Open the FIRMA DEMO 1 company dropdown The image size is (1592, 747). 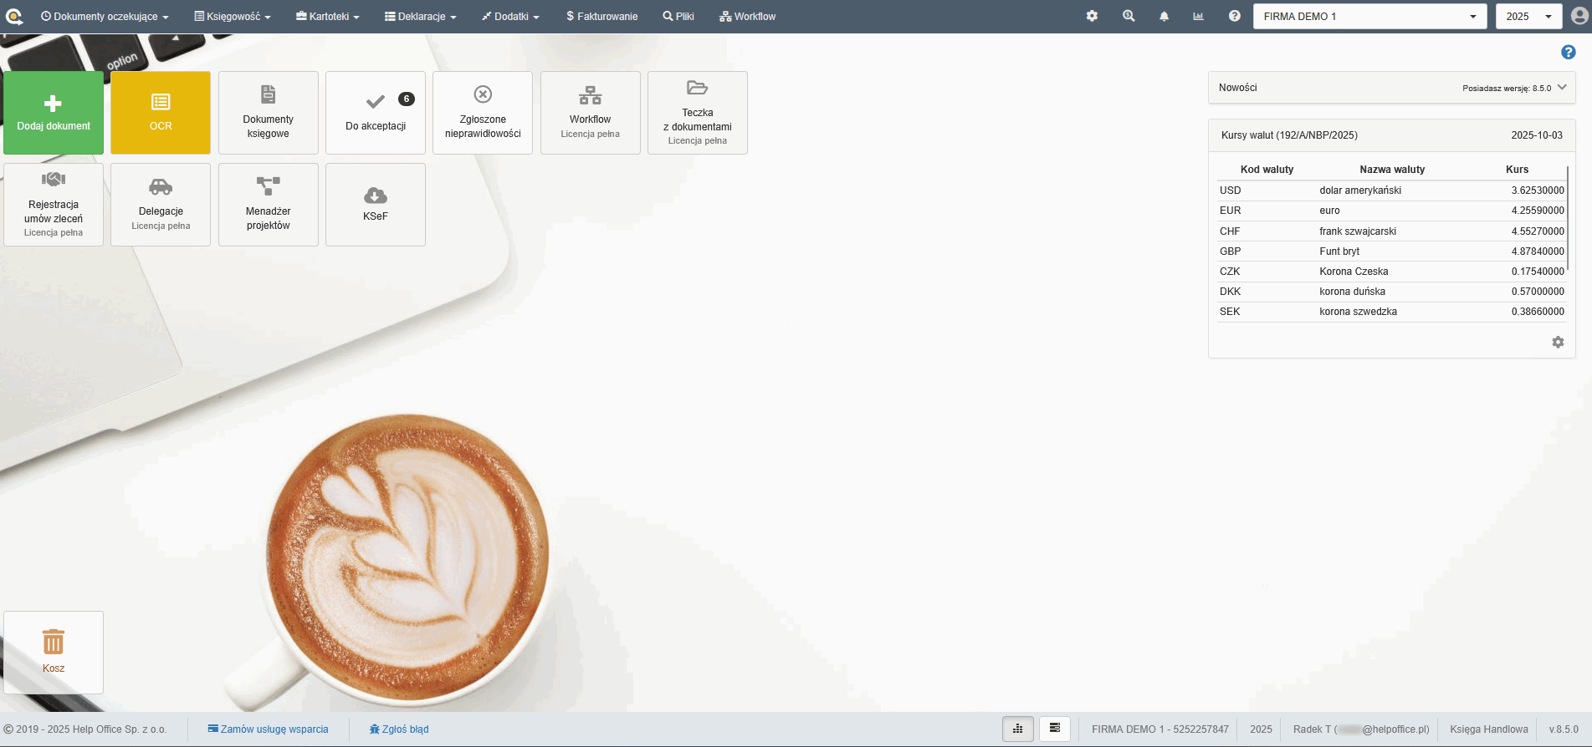1369,16
